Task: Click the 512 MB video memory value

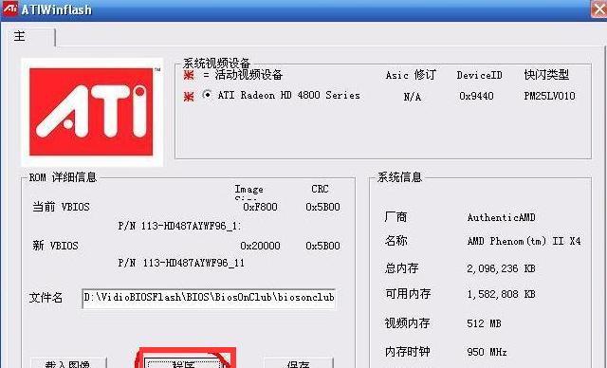Action: point(484,323)
